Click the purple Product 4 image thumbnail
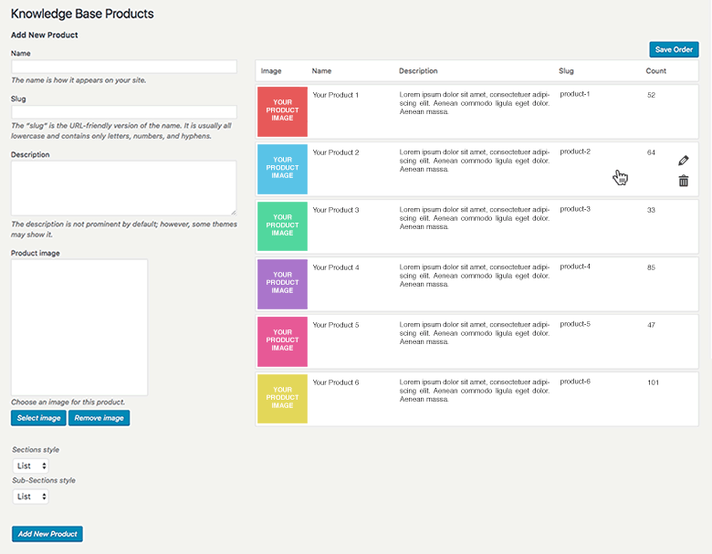The width and height of the screenshot is (712, 554). pos(282,284)
